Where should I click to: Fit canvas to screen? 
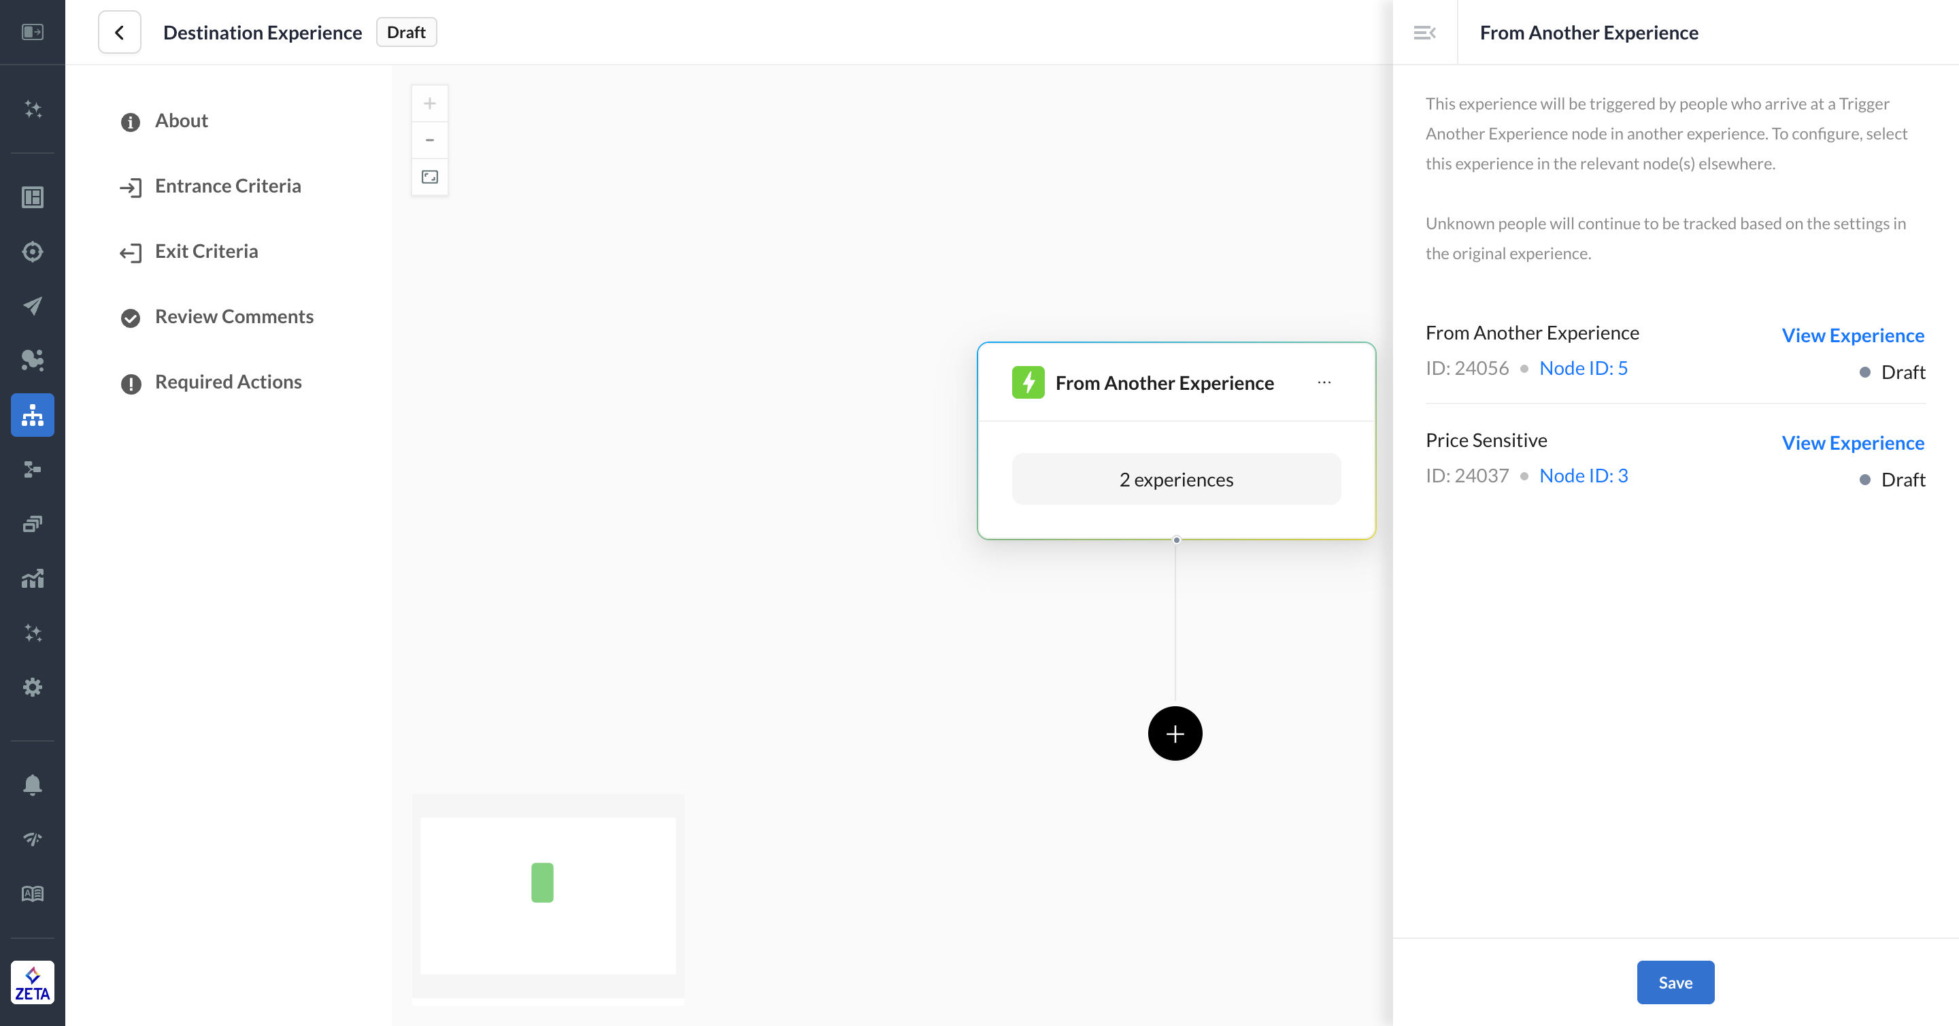(x=430, y=176)
